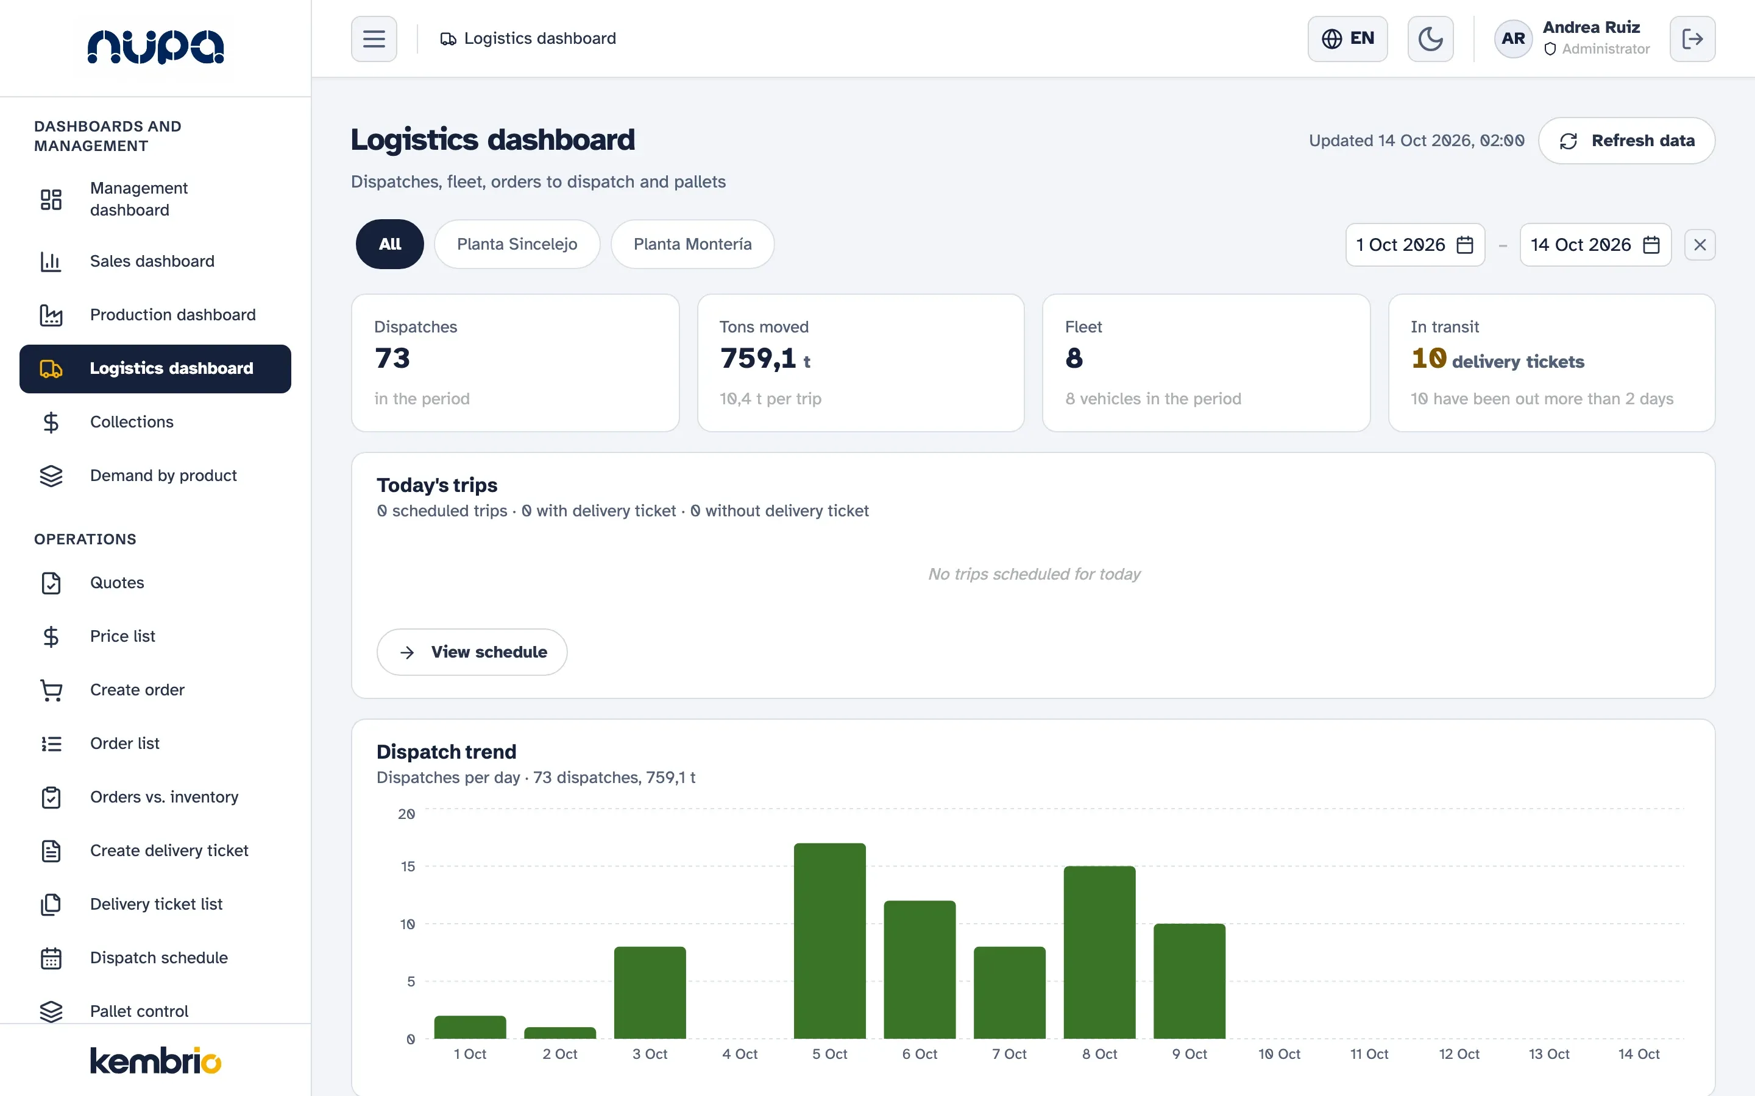Click the Quotes document icon

(51, 583)
